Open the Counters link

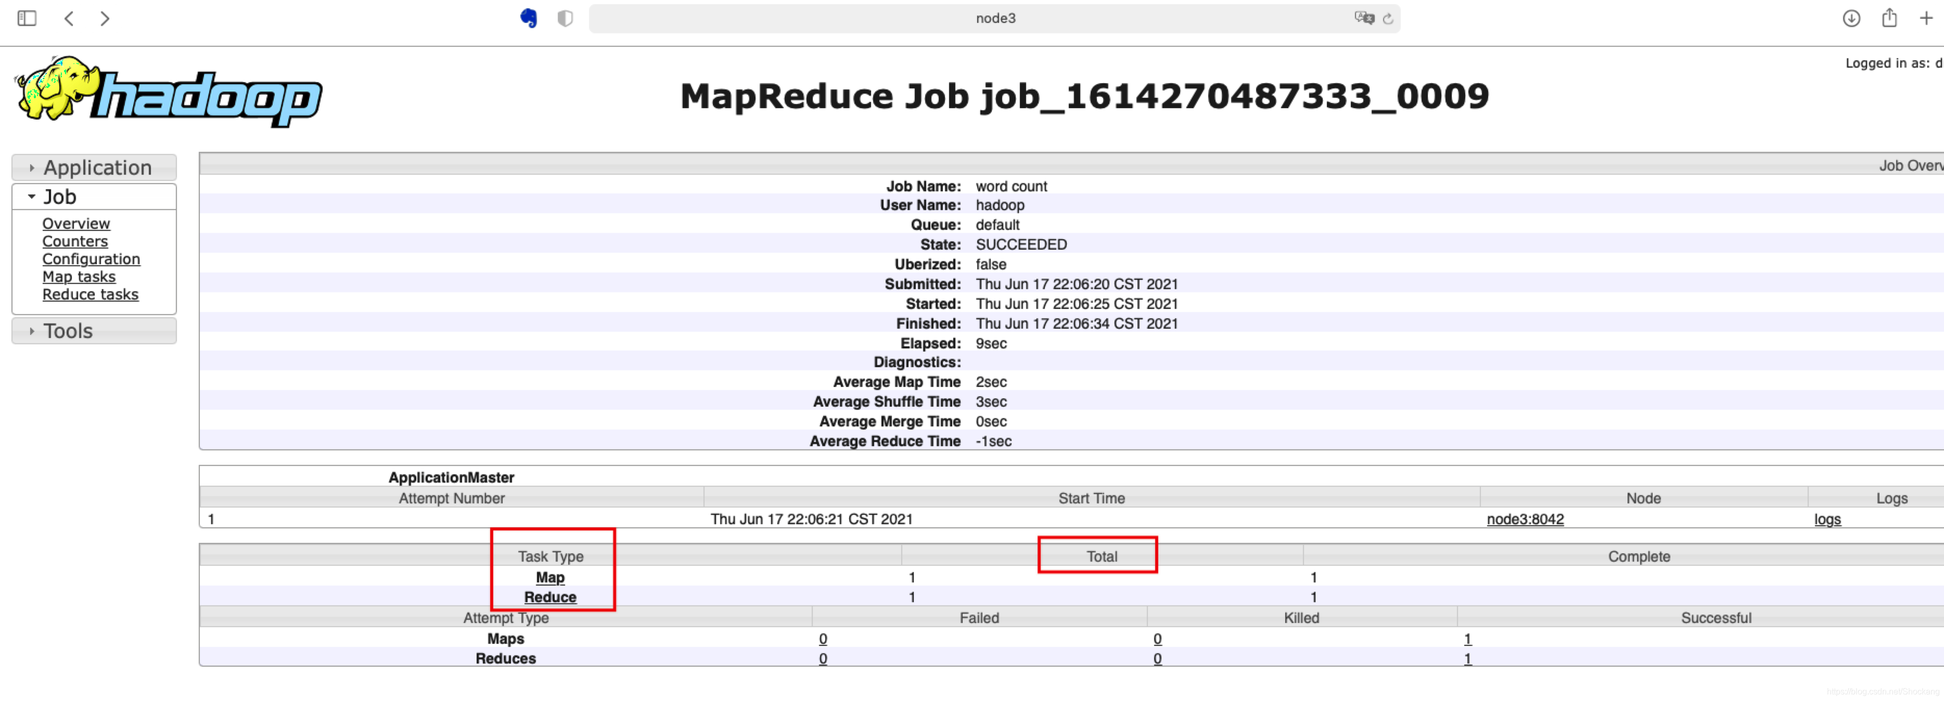(x=75, y=241)
